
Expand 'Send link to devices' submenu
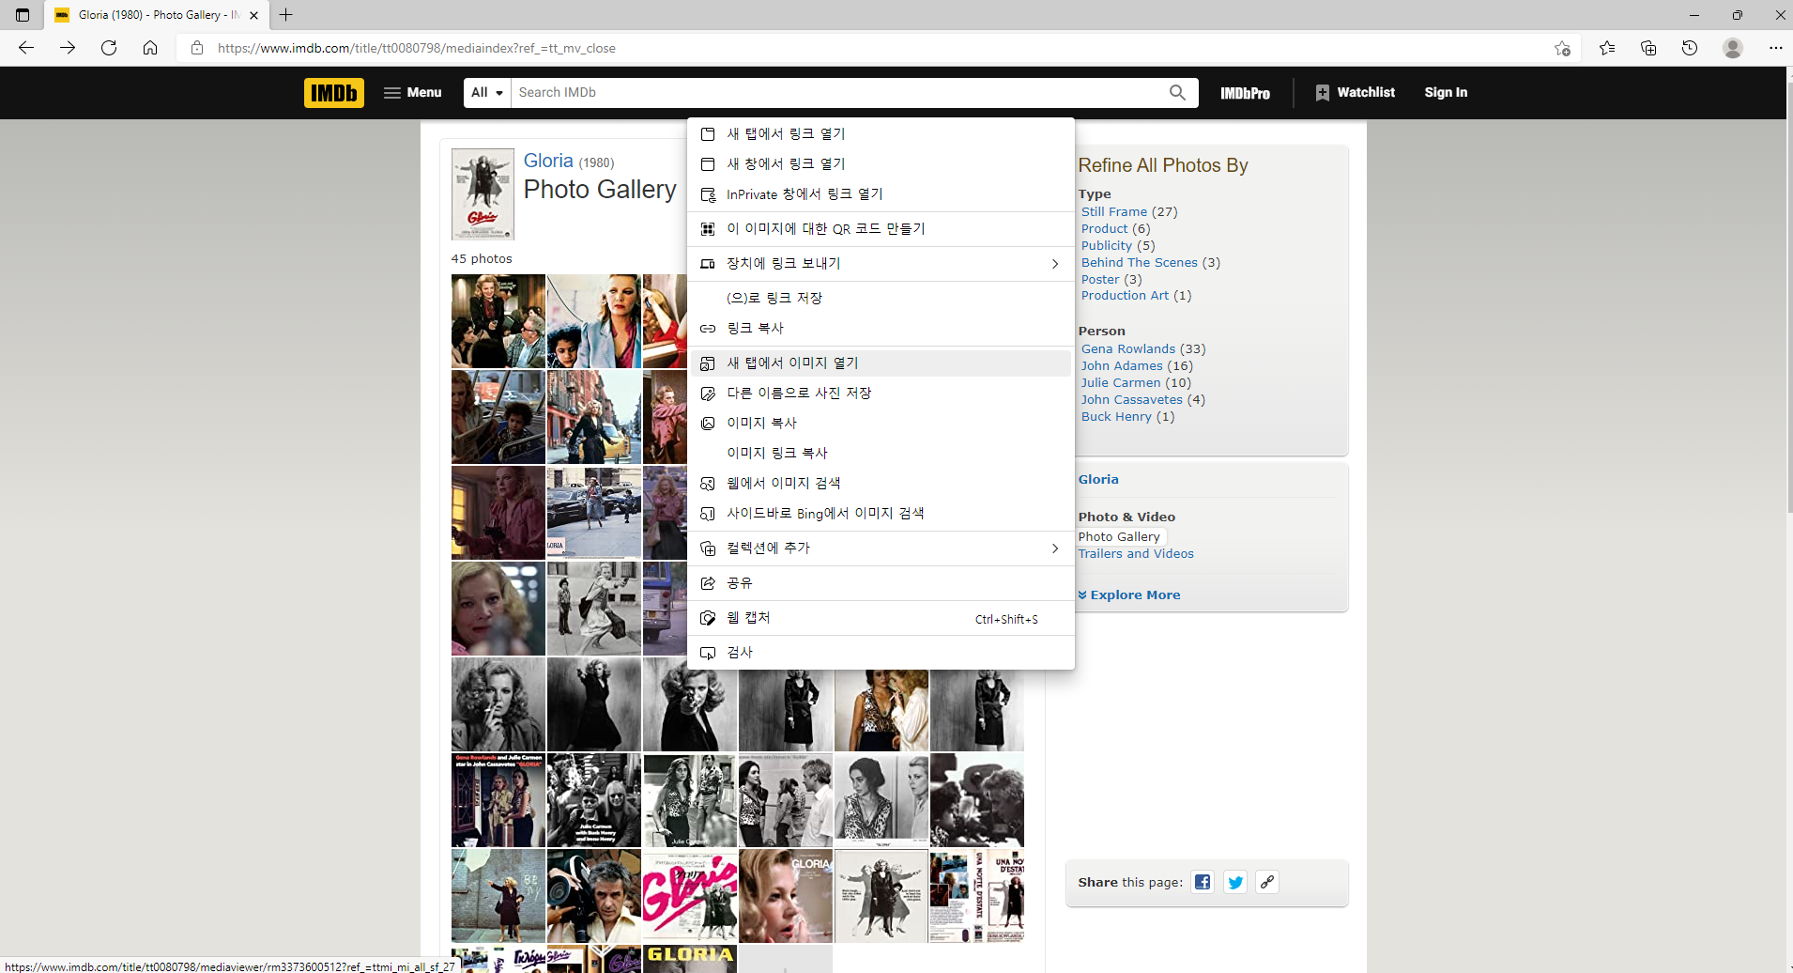click(x=881, y=264)
